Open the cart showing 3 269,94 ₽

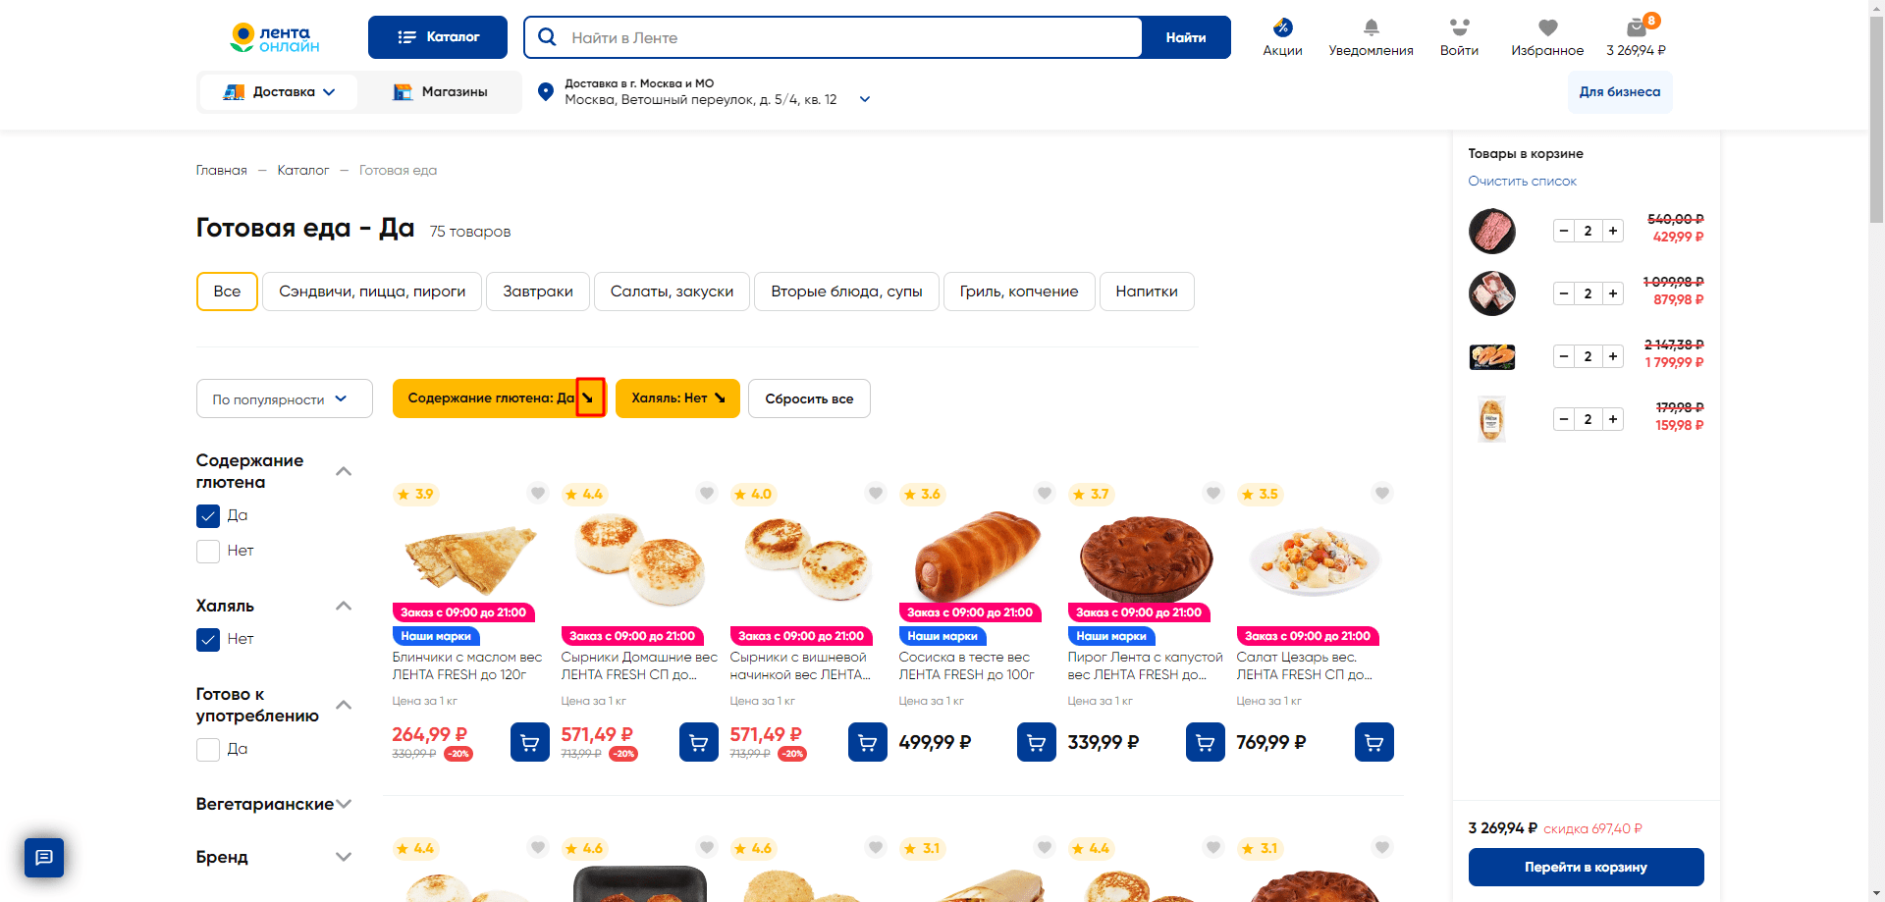point(1635,36)
